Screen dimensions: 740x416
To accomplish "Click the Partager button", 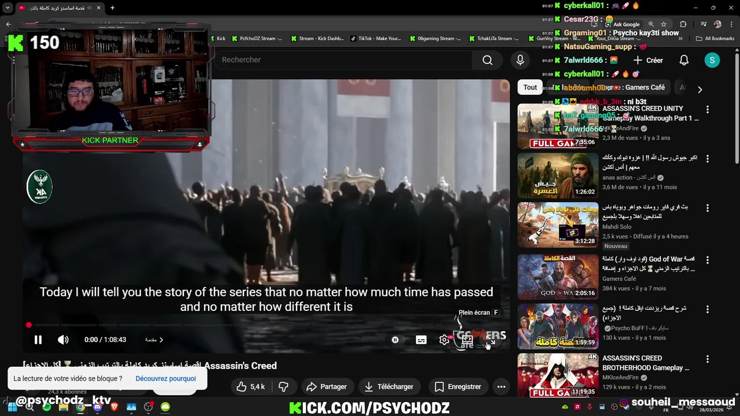I will pyautogui.click(x=327, y=387).
